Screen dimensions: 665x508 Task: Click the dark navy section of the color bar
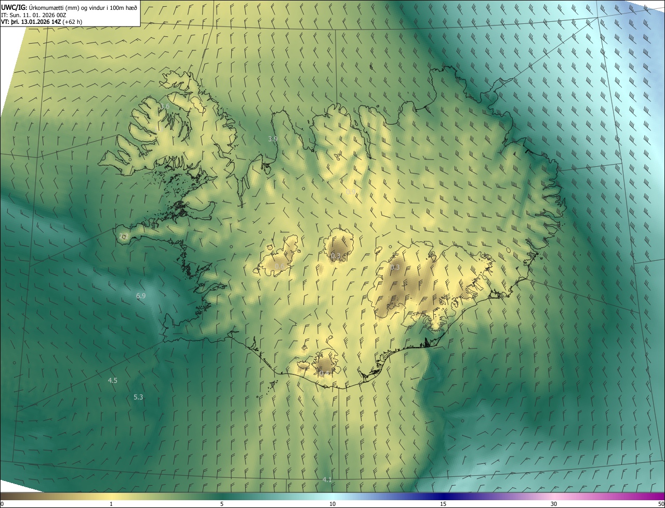click(443, 496)
